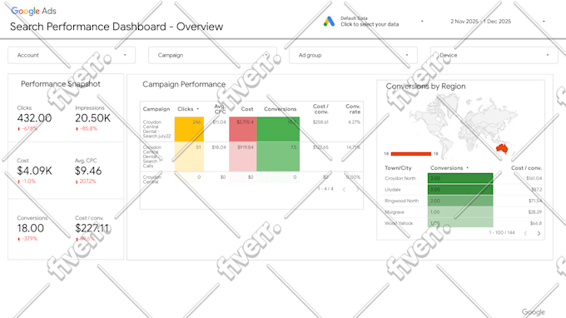Select the Lilydale town row

pos(463,190)
